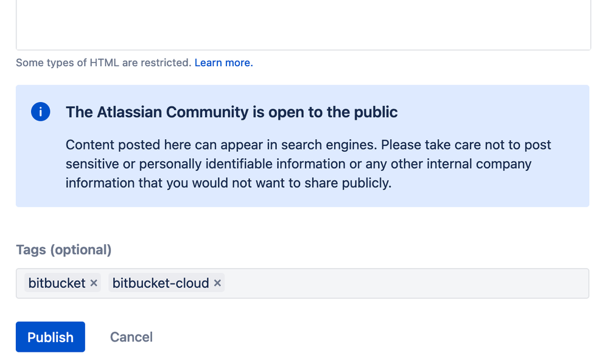Select the bitbucket tag chip label
Screen dimensions: 608x364
(57, 283)
